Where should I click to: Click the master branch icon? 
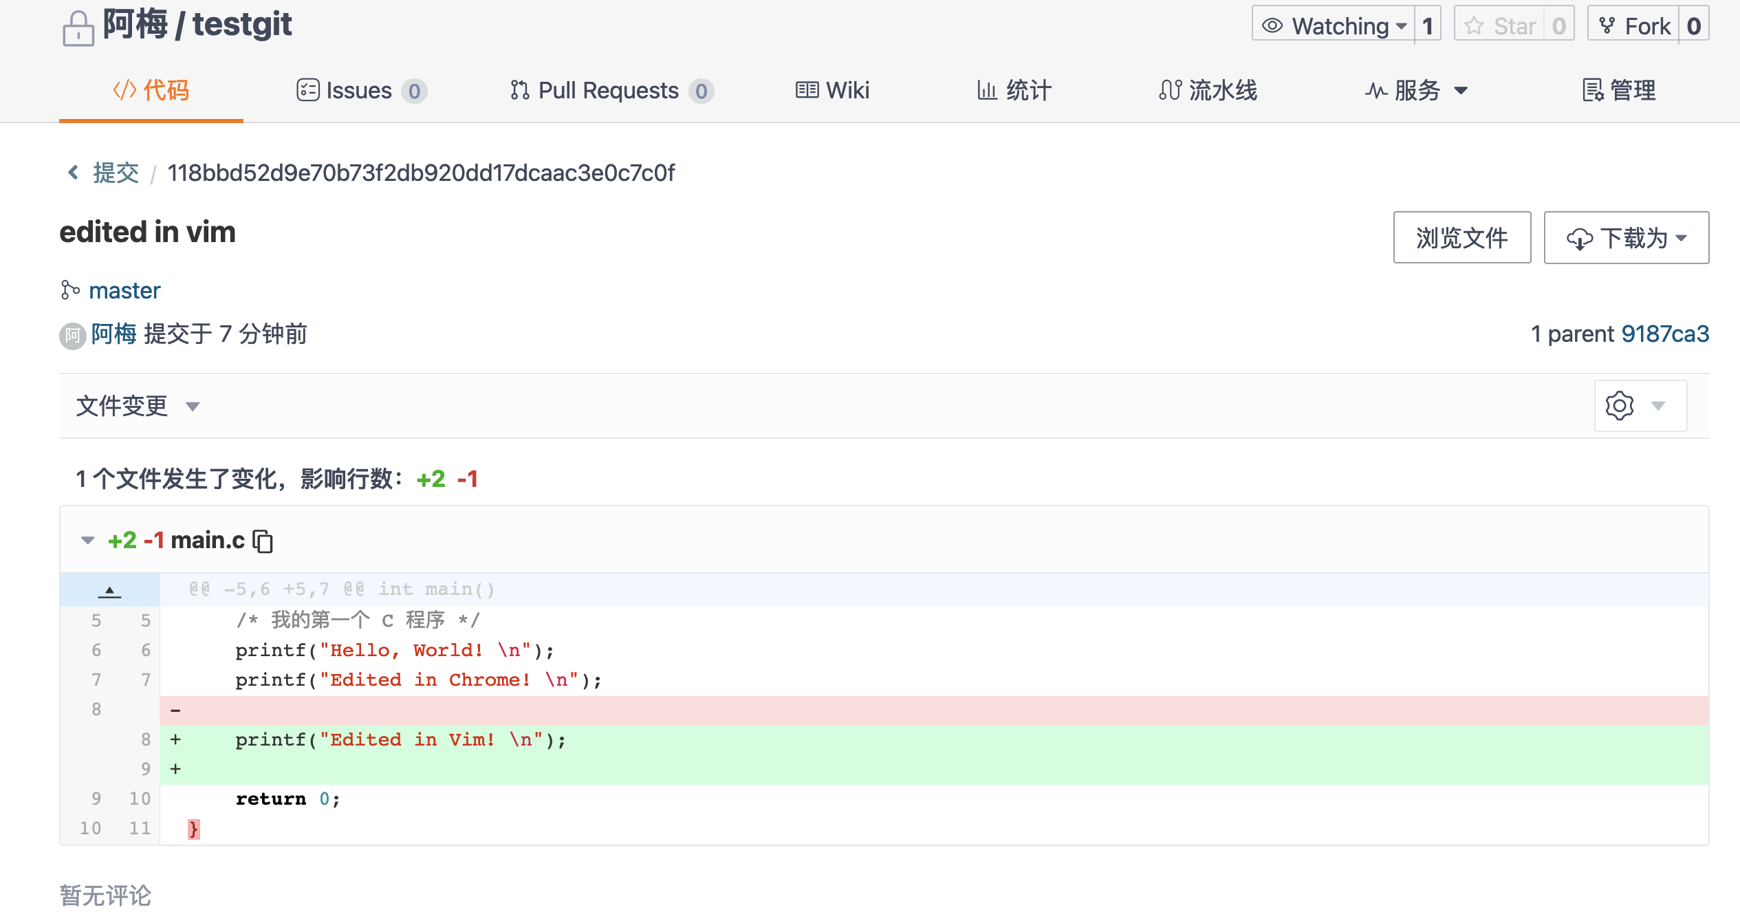[x=69, y=290]
